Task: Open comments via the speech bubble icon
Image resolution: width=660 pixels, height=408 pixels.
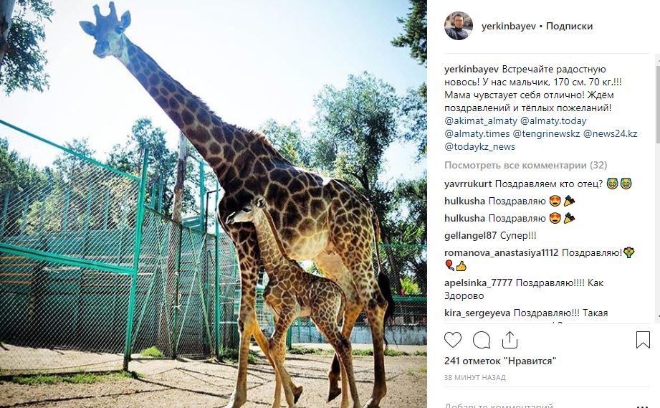Action: [x=482, y=340]
